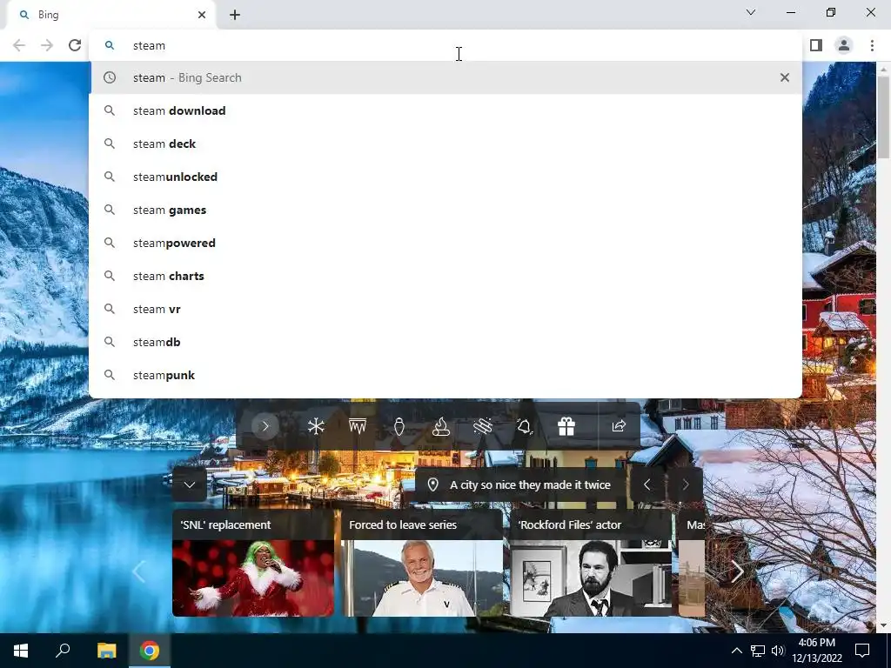The width and height of the screenshot is (891, 668).
Task: Show the next background image
Action: click(x=686, y=484)
